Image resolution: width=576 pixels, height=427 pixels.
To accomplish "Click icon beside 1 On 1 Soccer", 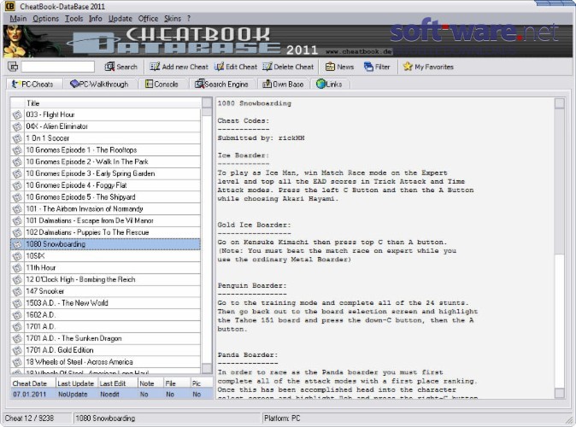I will (17, 138).
